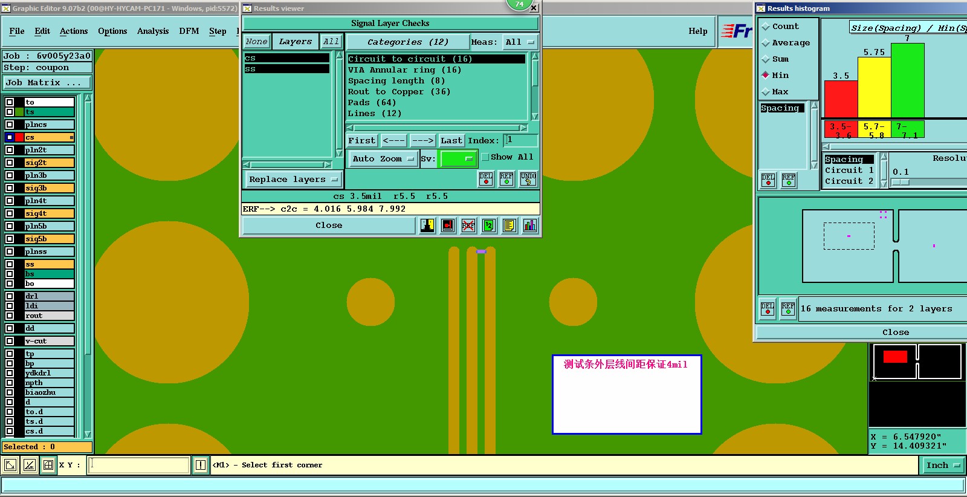The width and height of the screenshot is (967, 497).
Task: Open the Auto Zoom dropdown
Action: 383,158
